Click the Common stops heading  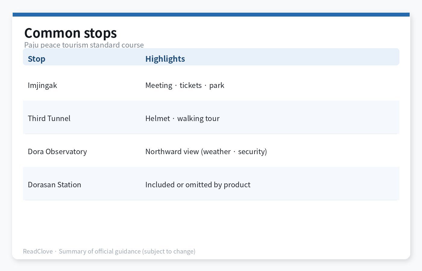pos(71,33)
